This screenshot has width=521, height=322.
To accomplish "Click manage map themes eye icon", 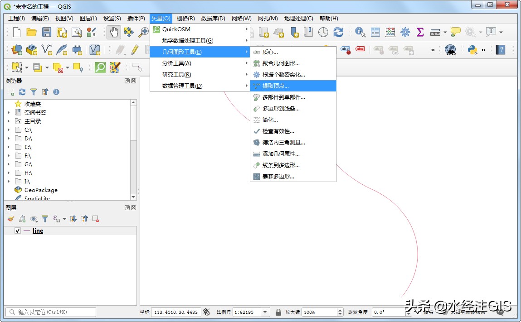I will (x=34, y=218).
